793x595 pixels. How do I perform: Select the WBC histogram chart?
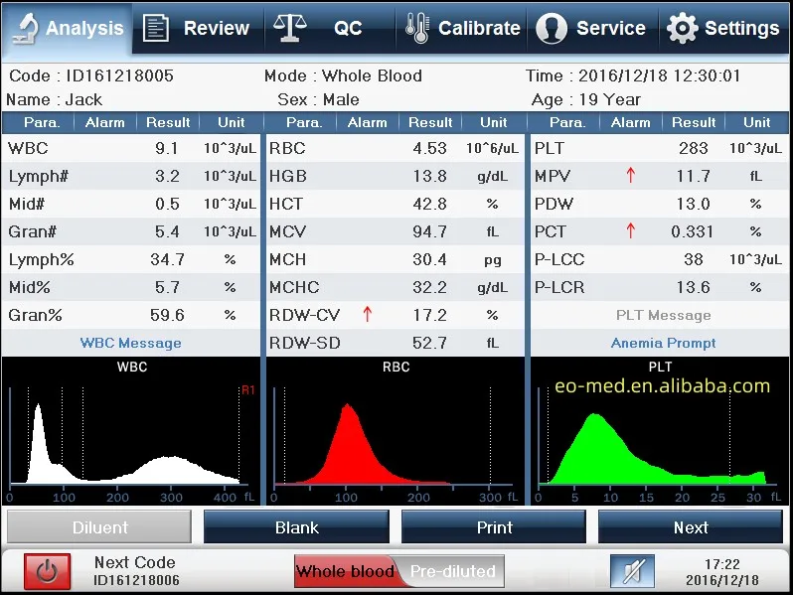[x=131, y=431]
